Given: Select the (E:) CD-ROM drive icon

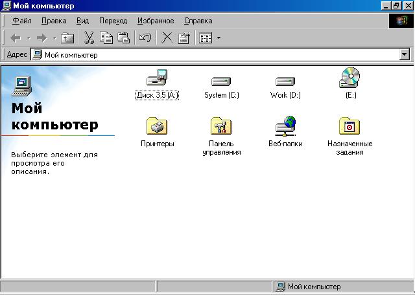Looking at the screenshot, I should pyautogui.click(x=350, y=77).
